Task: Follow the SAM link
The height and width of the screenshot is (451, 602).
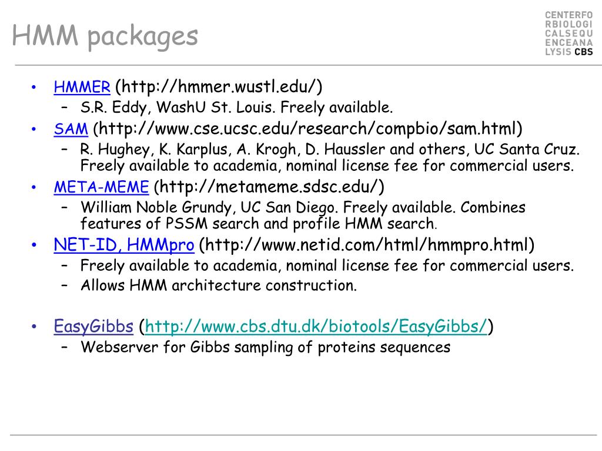Action: [71, 129]
